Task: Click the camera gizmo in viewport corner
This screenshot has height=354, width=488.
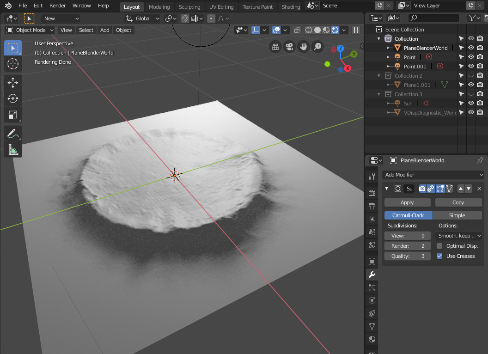Action: tap(289, 47)
